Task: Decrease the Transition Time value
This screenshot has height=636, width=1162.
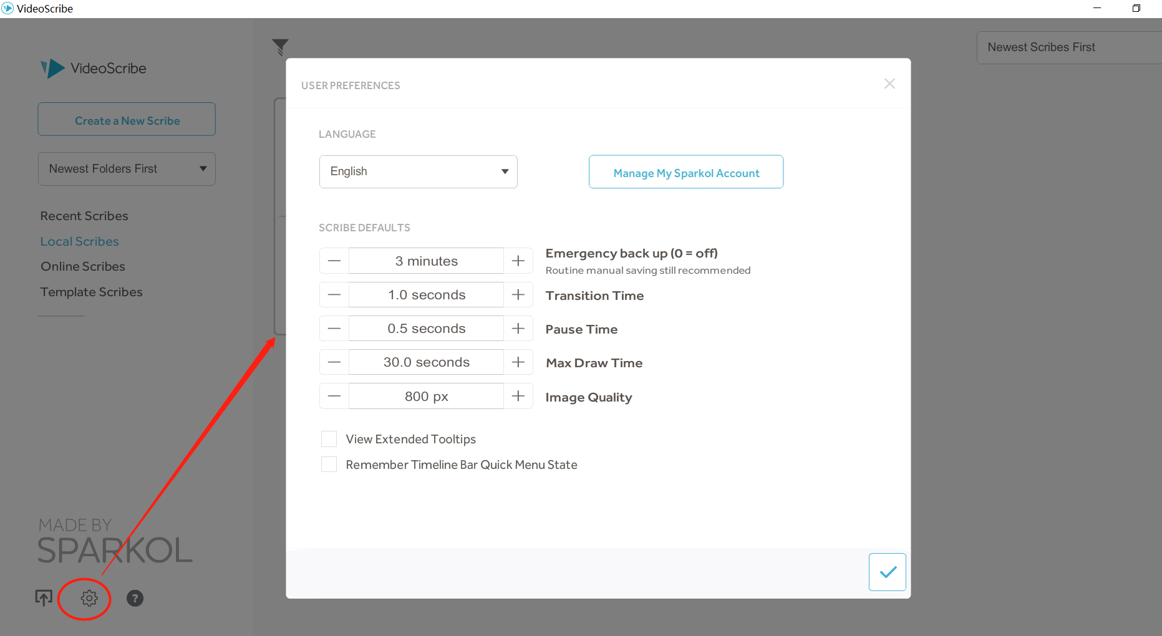Action: pyautogui.click(x=334, y=295)
